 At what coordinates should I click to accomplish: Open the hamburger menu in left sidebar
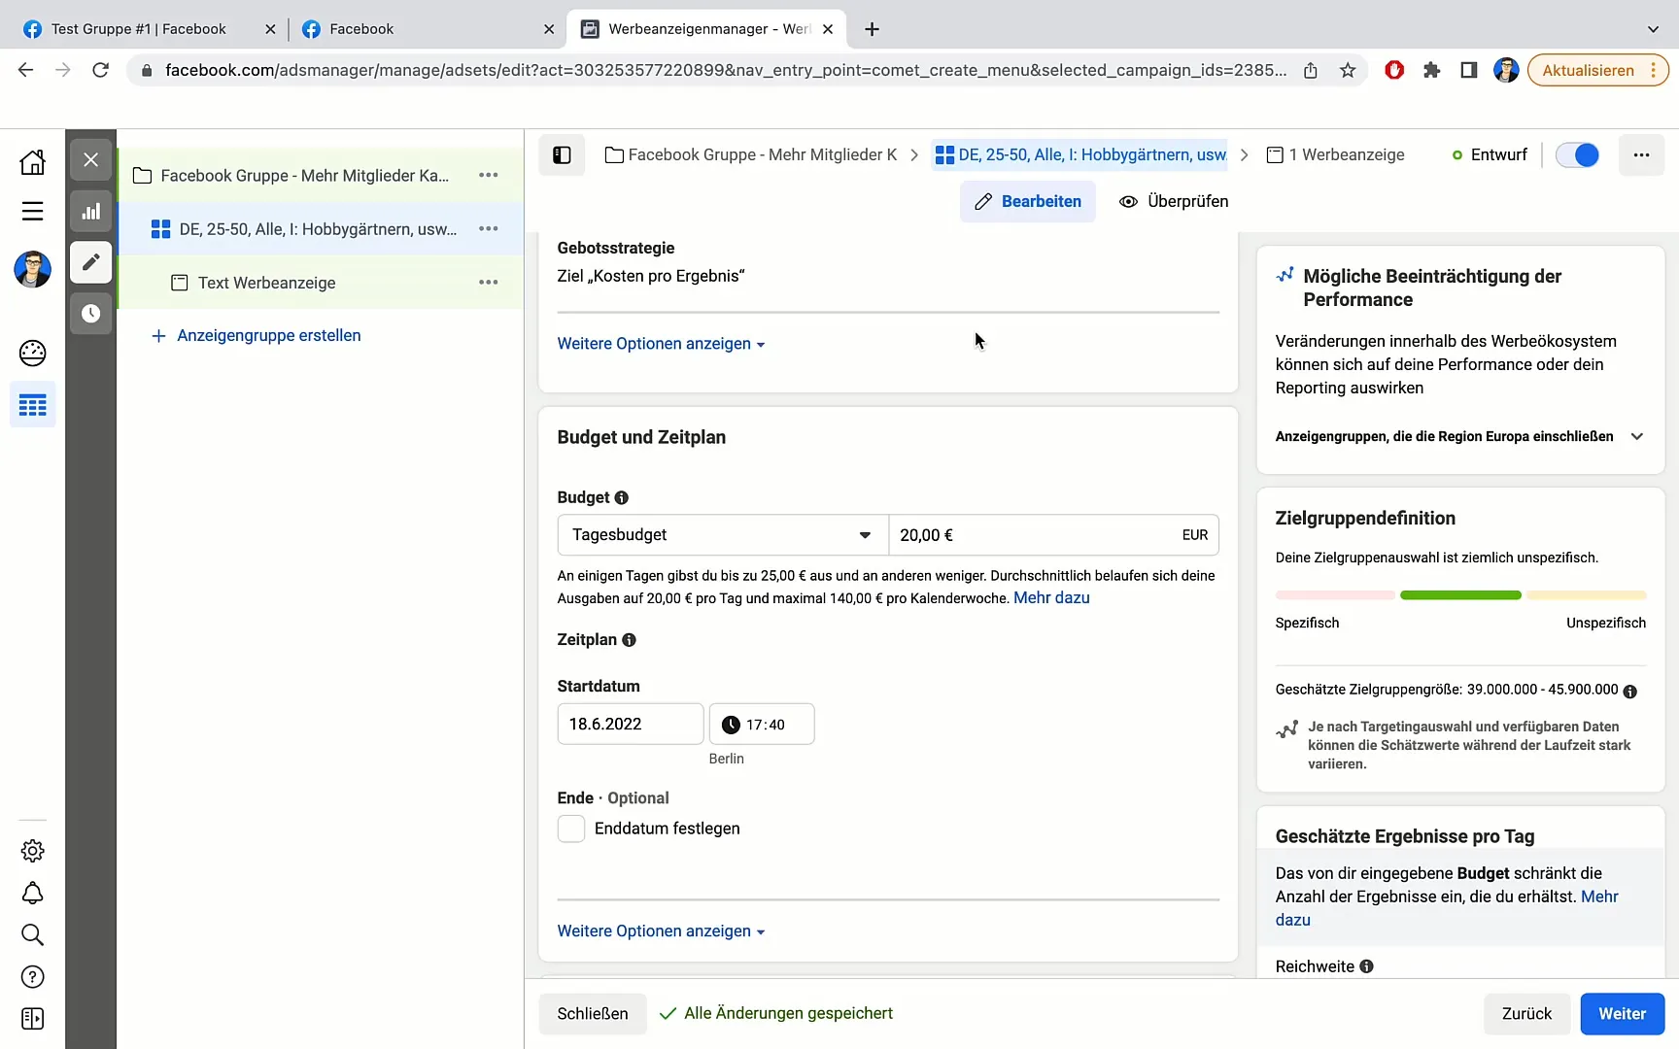click(x=32, y=211)
